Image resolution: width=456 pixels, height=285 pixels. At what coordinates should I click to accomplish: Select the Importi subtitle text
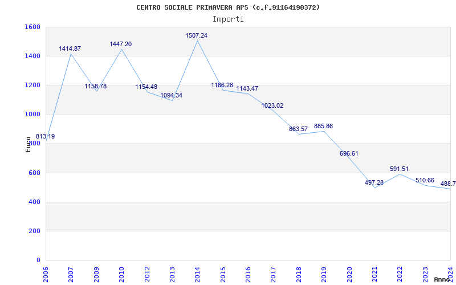[x=228, y=19]
